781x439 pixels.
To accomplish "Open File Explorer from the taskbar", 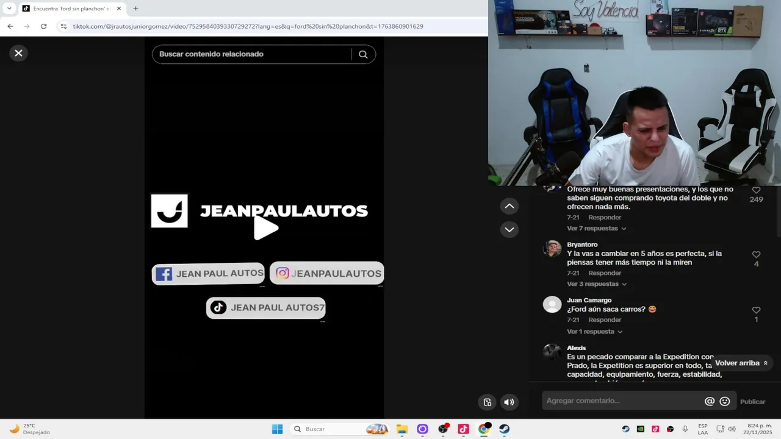I will [401, 429].
